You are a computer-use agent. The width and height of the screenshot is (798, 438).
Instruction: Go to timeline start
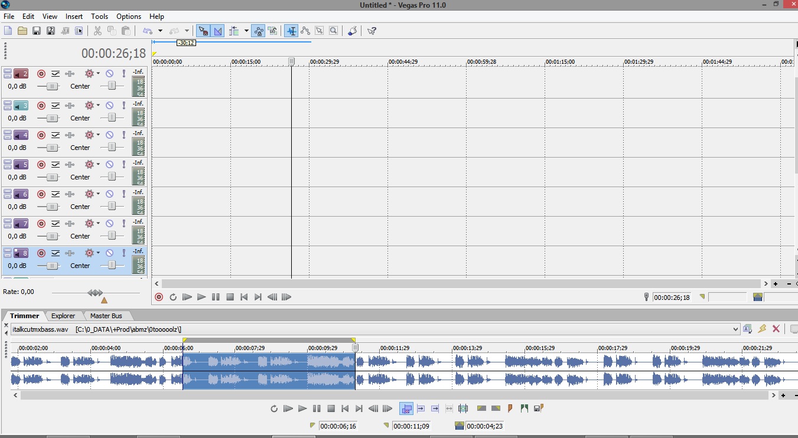tap(244, 297)
